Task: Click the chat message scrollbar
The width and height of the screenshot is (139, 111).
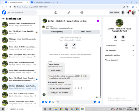Action: 100,72
